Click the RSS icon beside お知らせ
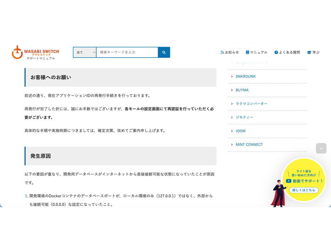The width and height of the screenshot is (331, 248). 222,52
